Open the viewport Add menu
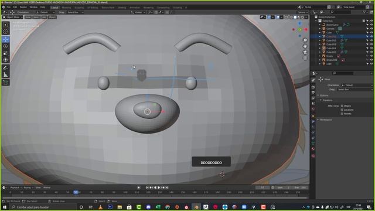Screen dimensions: 375x211 45,17
